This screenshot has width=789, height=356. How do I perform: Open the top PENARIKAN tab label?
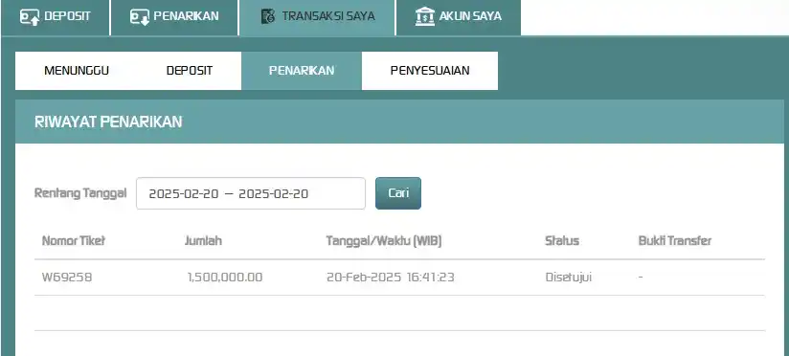[x=186, y=16]
